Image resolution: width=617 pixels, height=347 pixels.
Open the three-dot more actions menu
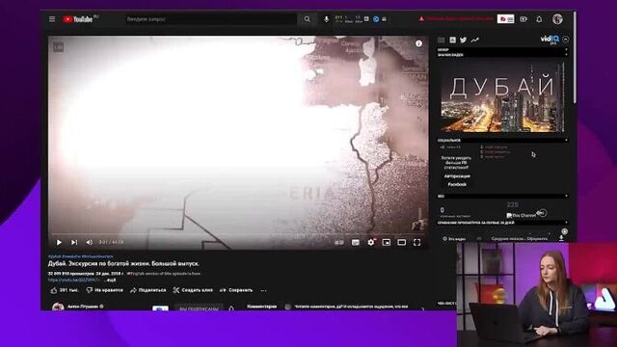coord(263,291)
